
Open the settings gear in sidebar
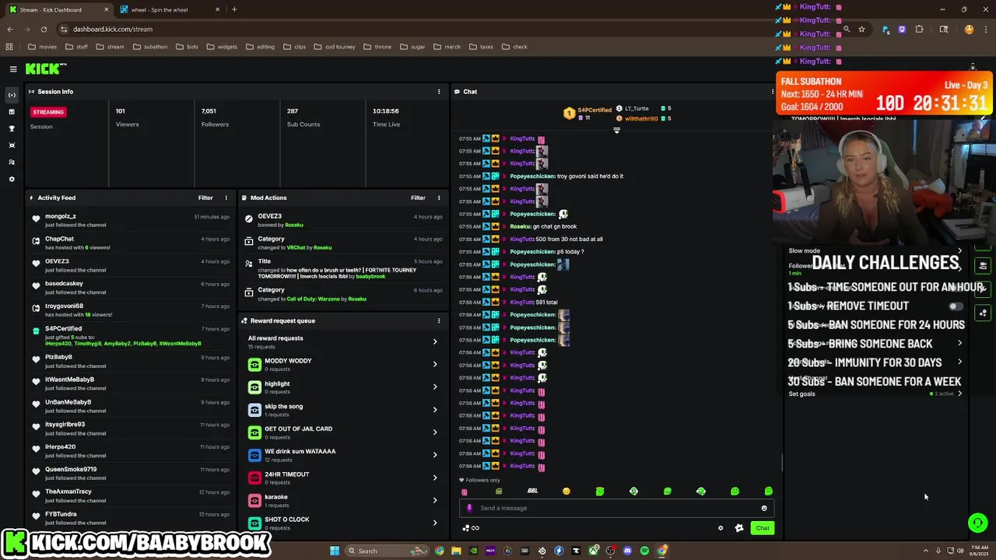click(x=12, y=179)
